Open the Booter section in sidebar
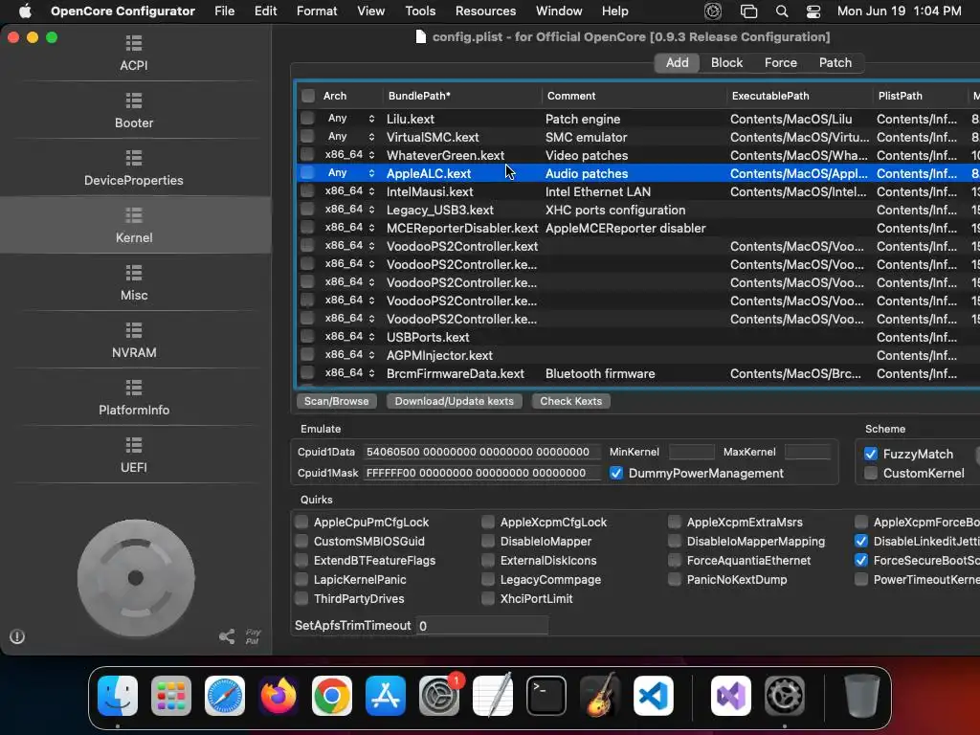This screenshot has width=980, height=735. point(134,111)
